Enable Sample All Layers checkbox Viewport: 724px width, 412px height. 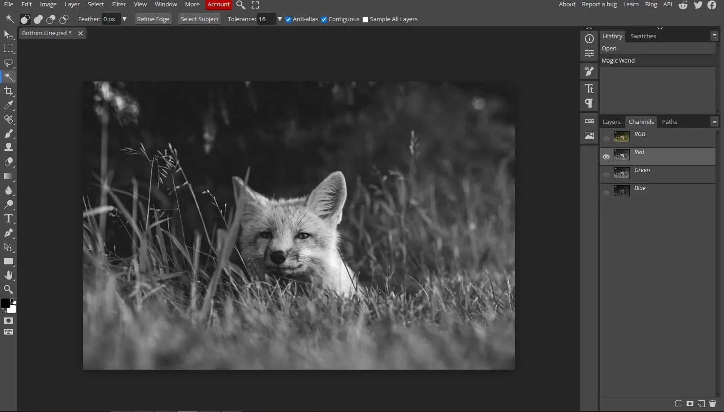click(x=365, y=19)
